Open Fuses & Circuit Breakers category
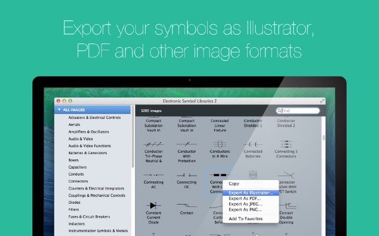The height and width of the screenshot is (236, 379). pyautogui.click(x=89, y=216)
